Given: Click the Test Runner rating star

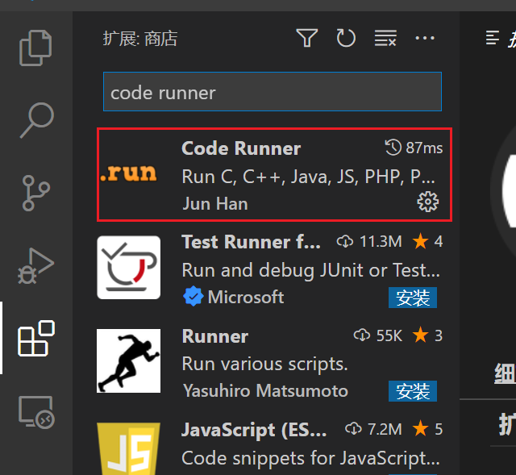Looking at the screenshot, I should pos(420,241).
